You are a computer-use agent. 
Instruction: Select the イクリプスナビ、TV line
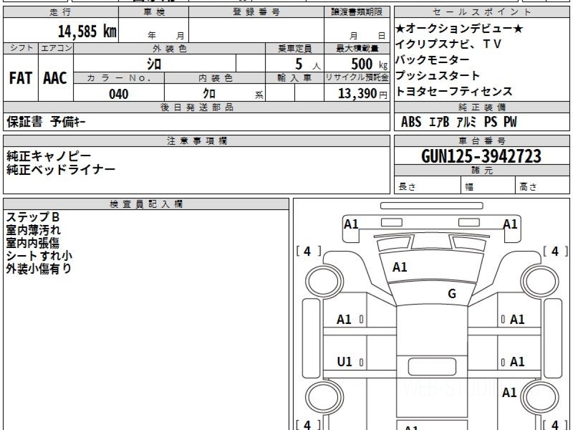[448, 44]
